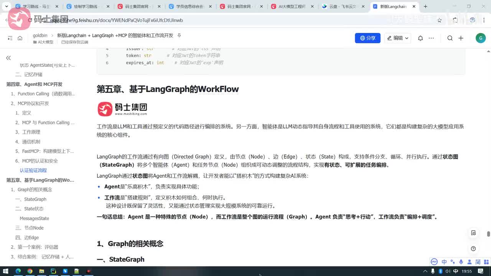This screenshot has width=491, height=276.
Task: Click the page vertical scrollbar thumb
Action: tap(488, 234)
